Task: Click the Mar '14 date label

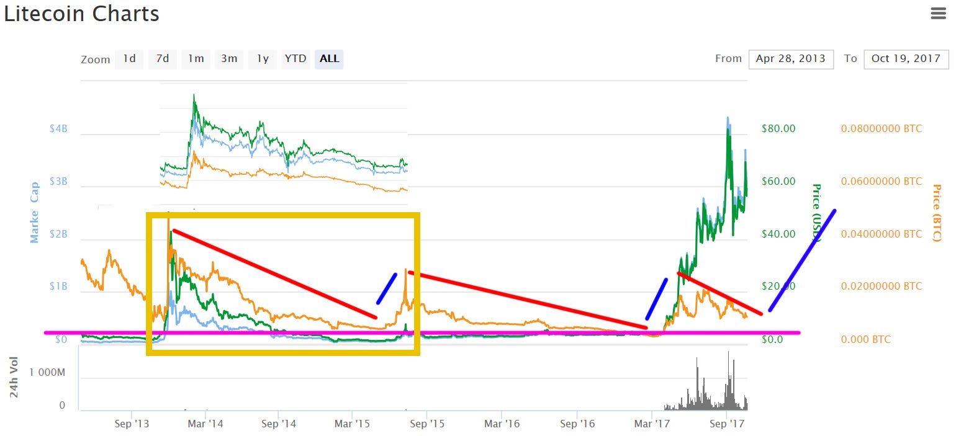Action: click(205, 425)
